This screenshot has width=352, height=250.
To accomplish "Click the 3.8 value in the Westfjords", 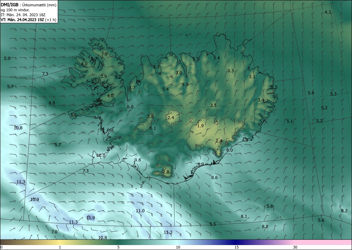I will 104,54.
